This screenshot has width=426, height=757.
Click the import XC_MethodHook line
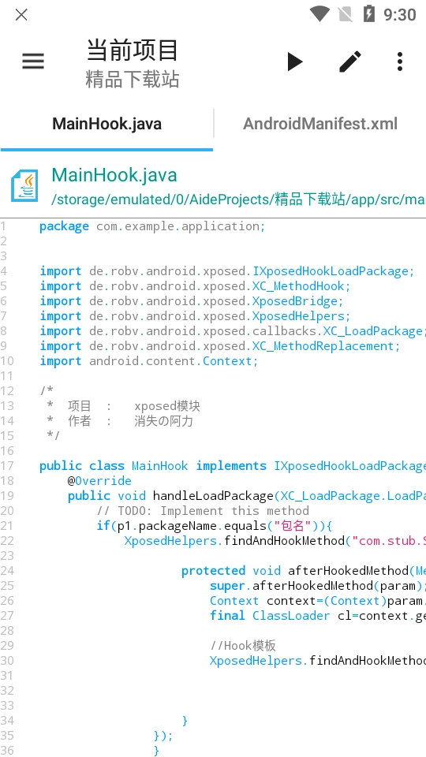[x=195, y=286]
